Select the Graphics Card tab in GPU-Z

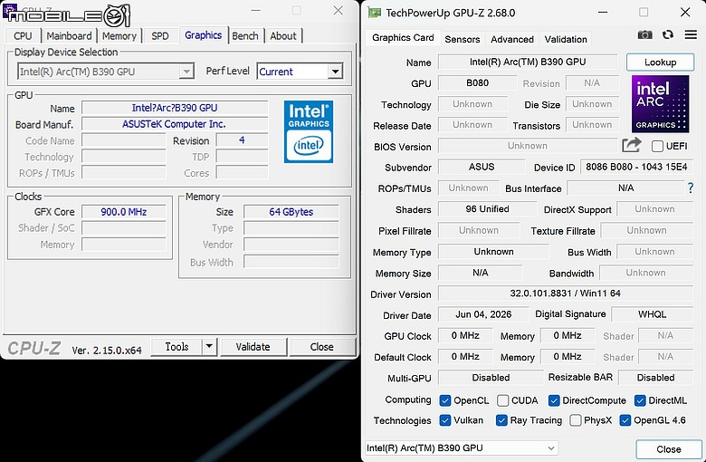click(403, 38)
